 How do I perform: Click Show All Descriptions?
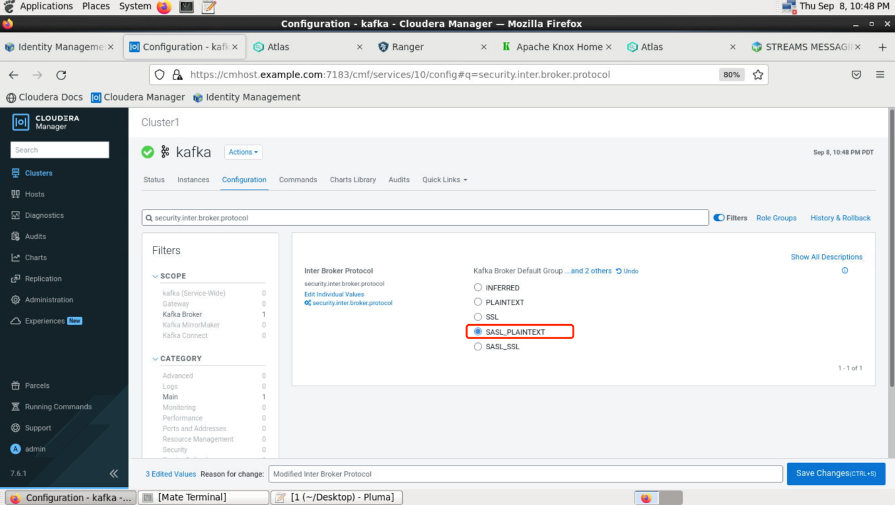click(826, 257)
